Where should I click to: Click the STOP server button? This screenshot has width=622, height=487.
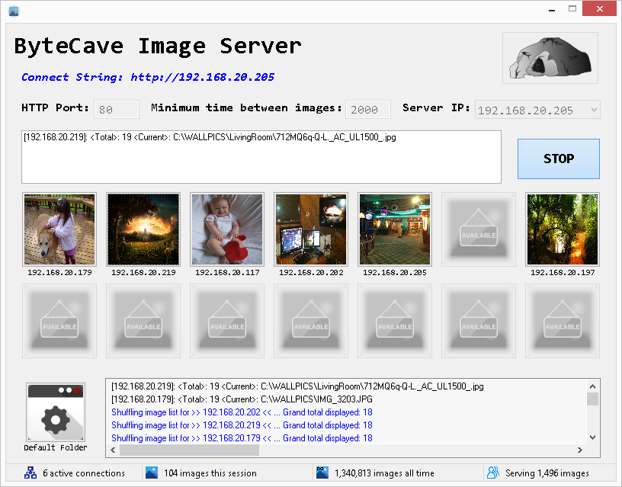coord(558,159)
